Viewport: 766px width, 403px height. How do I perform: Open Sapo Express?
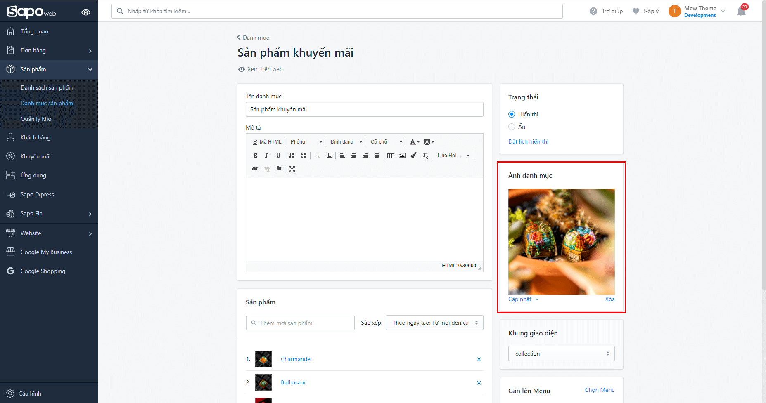coord(49,194)
